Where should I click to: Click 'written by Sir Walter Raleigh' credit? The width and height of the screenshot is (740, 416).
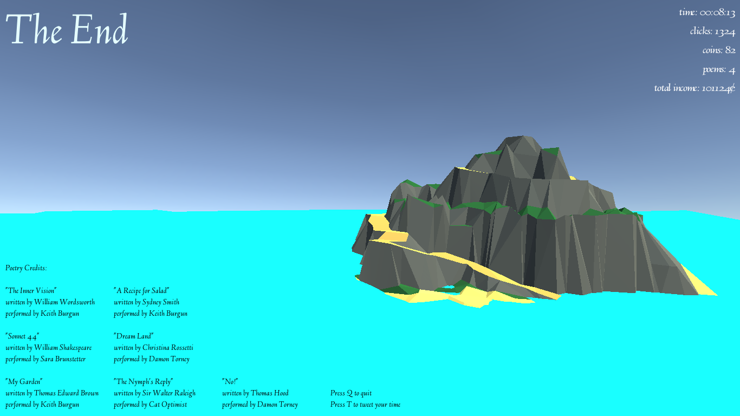click(x=154, y=393)
